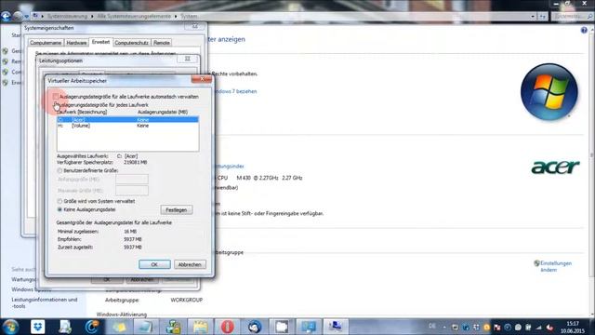
Task: Click the Control Panel search box
Action: click(x=573, y=17)
